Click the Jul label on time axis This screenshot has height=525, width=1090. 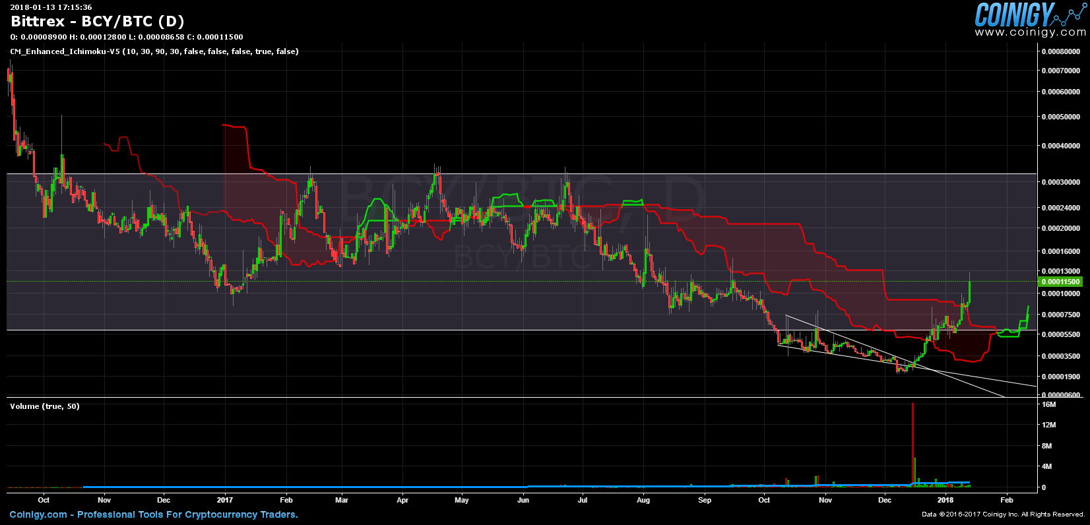pyautogui.click(x=583, y=500)
